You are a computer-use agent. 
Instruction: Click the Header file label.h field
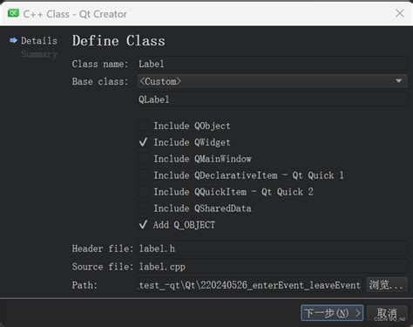(272, 249)
